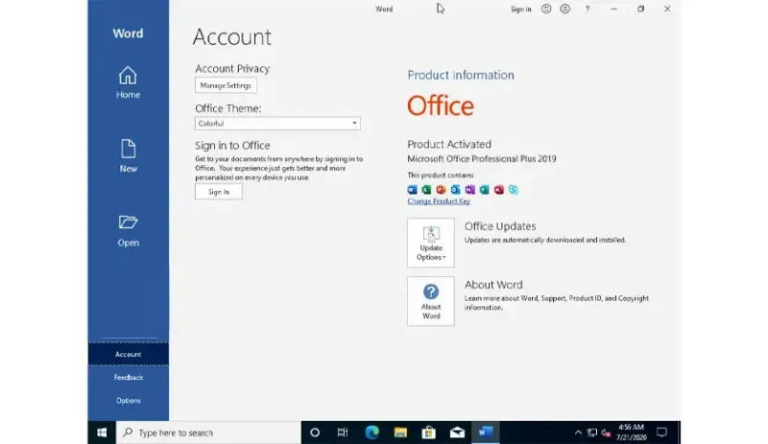Show hidden system tray icons
Viewport: 768px width, 444px height.
point(578,432)
